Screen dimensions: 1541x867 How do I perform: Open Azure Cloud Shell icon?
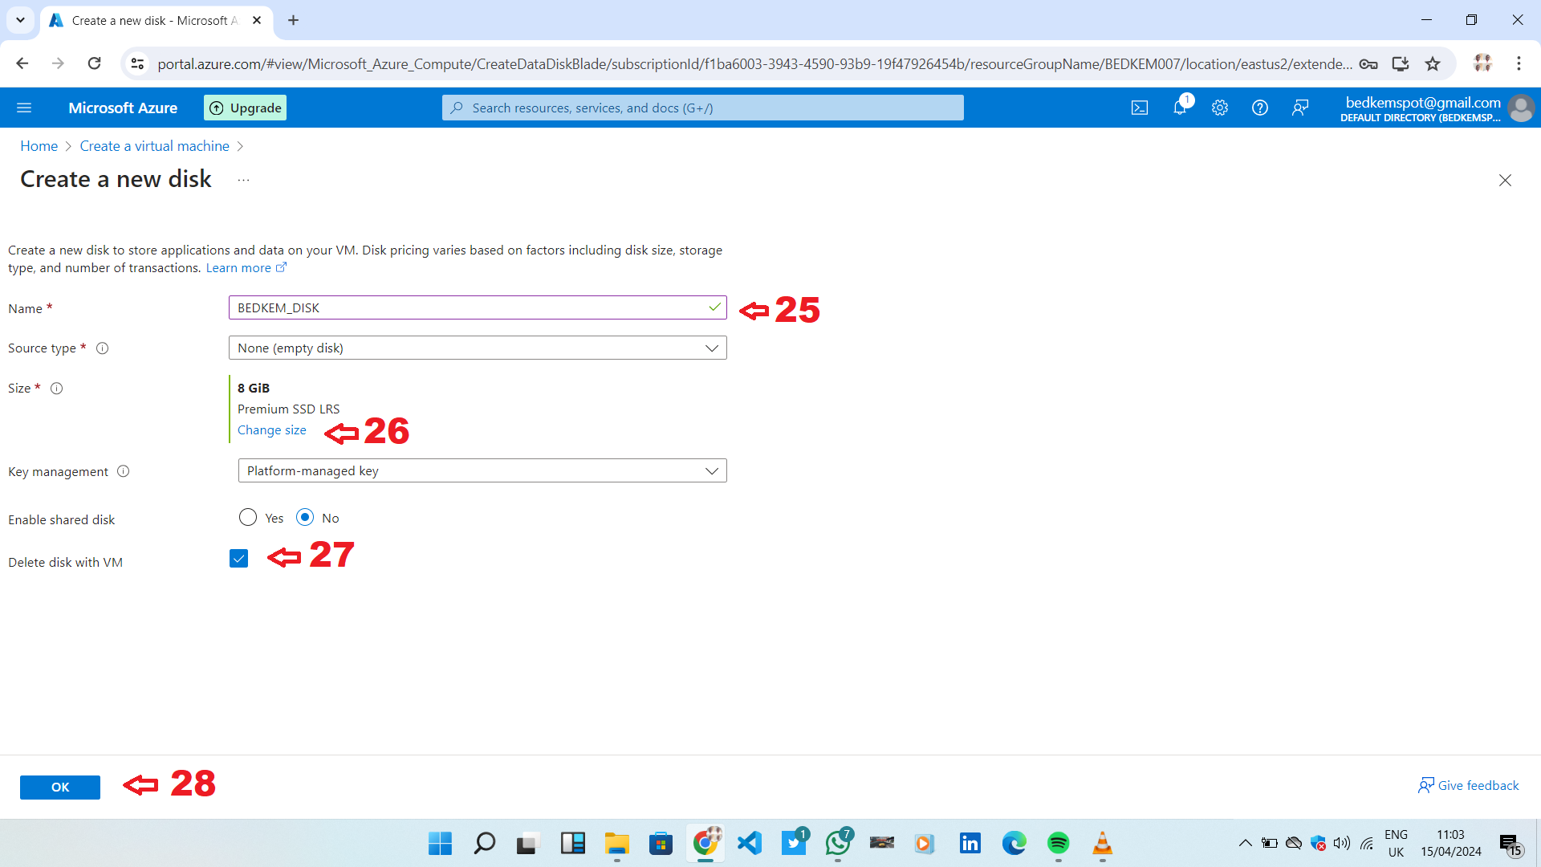pyautogui.click(x=1140, y=108)
